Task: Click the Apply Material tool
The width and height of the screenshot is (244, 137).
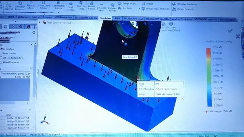Action: (9, 6)
